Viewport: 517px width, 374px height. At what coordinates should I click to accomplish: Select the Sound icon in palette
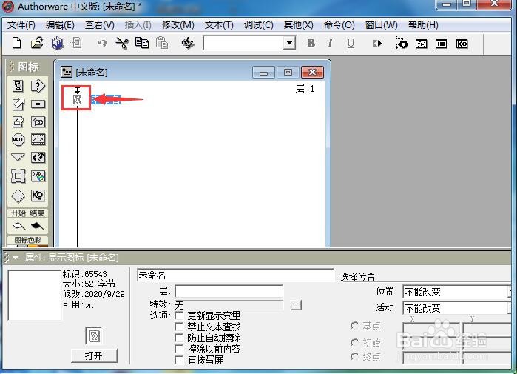point(38,158)
